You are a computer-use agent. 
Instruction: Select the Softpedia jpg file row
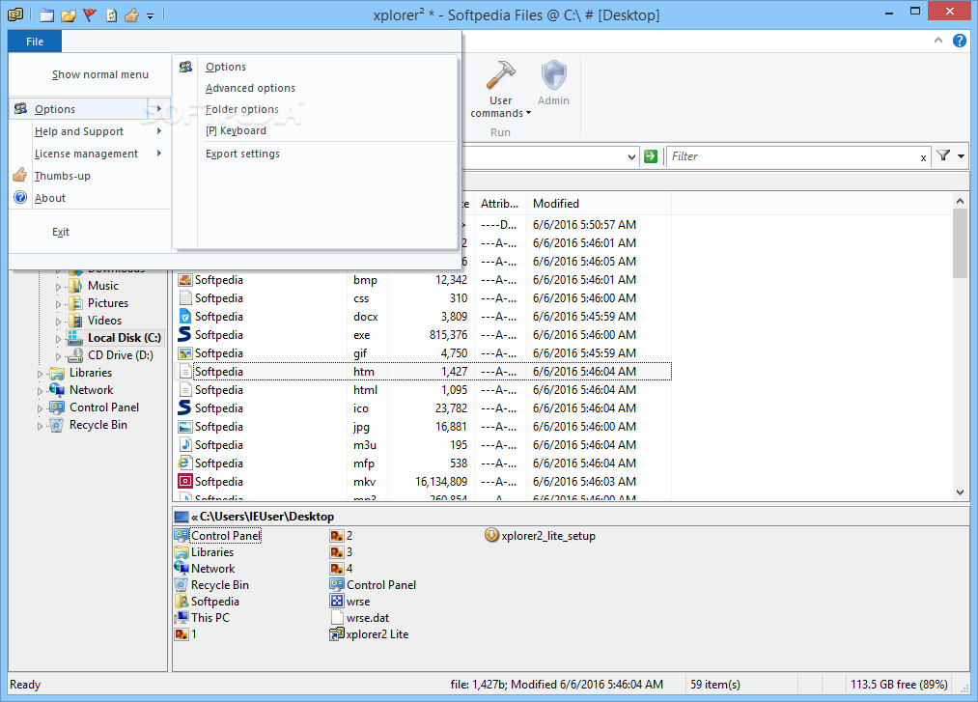pos(423,427)
